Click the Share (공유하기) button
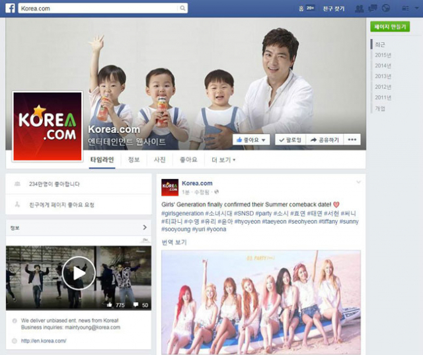Viewport: 423px width, 355px height. coord(325,139)
